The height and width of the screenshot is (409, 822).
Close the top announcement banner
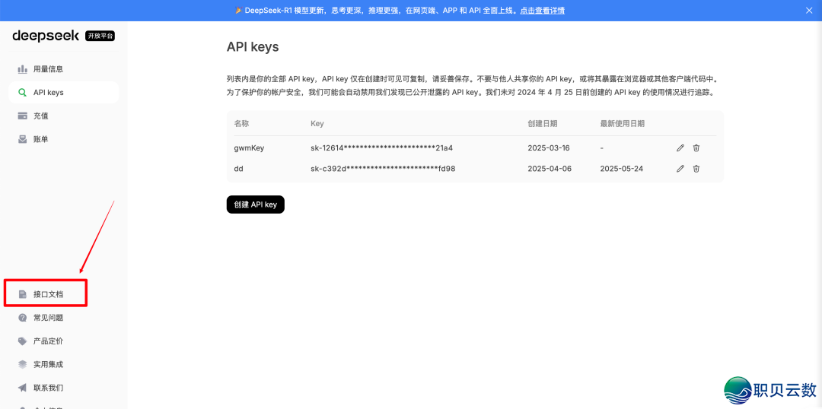point(809,11)
